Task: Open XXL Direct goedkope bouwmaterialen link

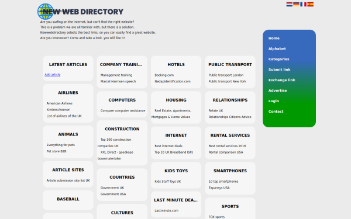Action: (x=115, y=155)
